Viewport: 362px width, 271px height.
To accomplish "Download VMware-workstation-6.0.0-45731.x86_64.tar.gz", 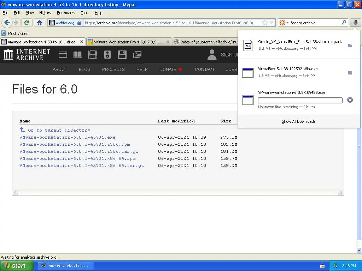I will pos(82,166).
